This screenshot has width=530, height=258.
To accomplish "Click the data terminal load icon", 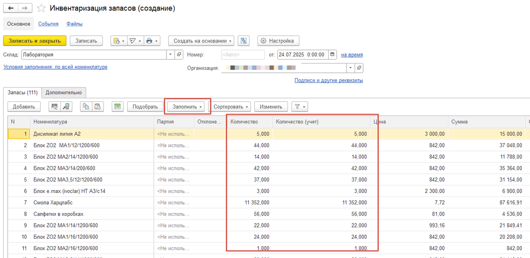I will (67, 106).
